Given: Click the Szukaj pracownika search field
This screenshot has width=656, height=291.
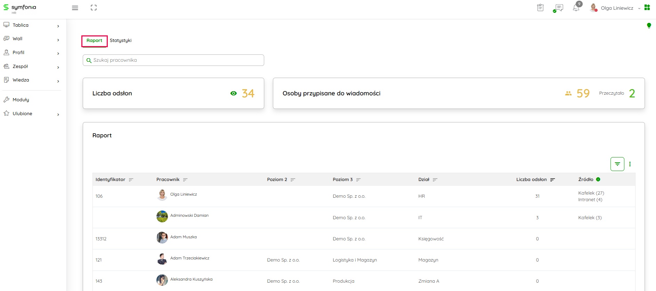Looking at the screenshot, I should (x=173, y=60).
